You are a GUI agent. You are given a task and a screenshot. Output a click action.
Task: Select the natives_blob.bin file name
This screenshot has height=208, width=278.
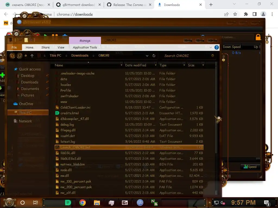tap(72, 164)
